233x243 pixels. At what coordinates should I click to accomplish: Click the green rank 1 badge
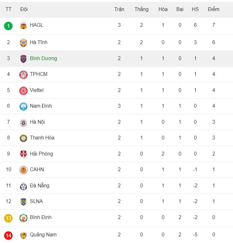click(9, 25)
